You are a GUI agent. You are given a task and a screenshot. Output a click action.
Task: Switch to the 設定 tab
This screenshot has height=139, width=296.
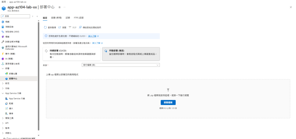(x=45, y=18)
